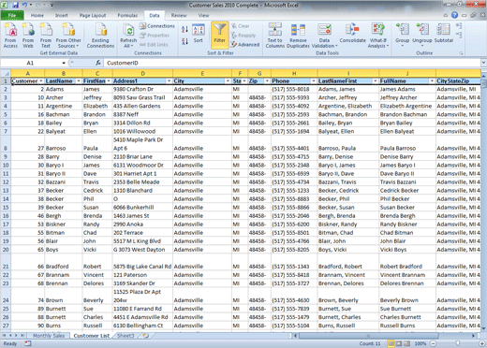Screen dimensions: 487x348
Task: Select the Sheet3 tab
Action: point(125,336)
